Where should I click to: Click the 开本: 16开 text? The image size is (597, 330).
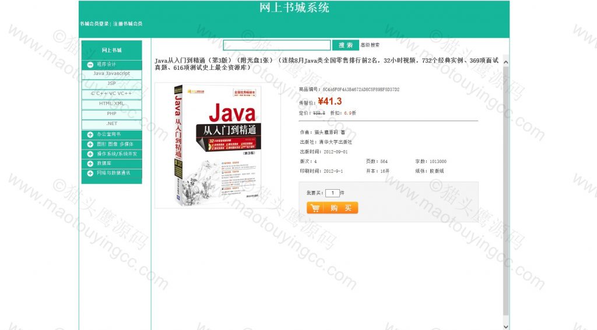[x=378, y=171]
